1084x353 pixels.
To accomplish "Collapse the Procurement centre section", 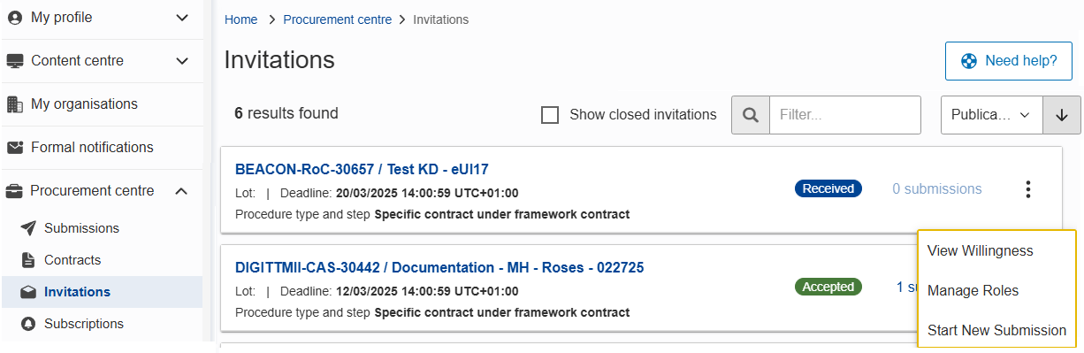I will point(182,191).
